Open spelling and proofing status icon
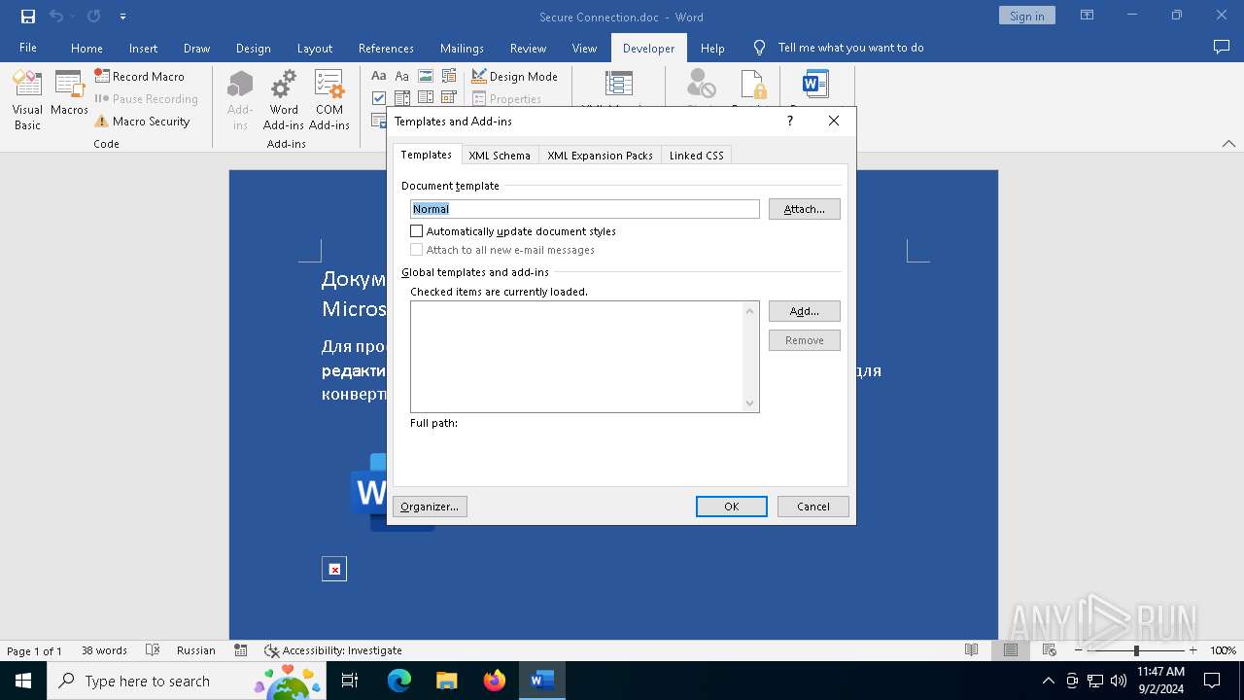The height and width of the screenshot is (700, 1244). click(153, 650)
